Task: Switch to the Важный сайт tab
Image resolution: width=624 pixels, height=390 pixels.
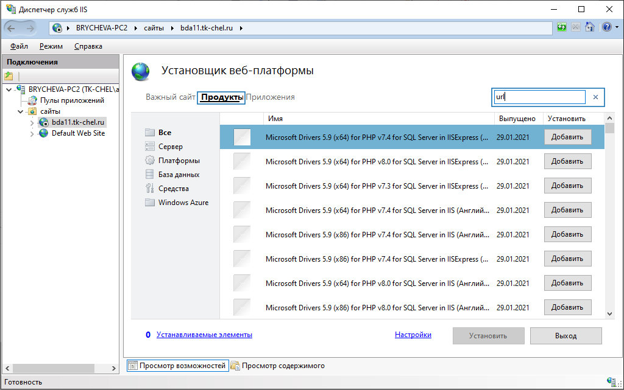Action: pos(171,97)
